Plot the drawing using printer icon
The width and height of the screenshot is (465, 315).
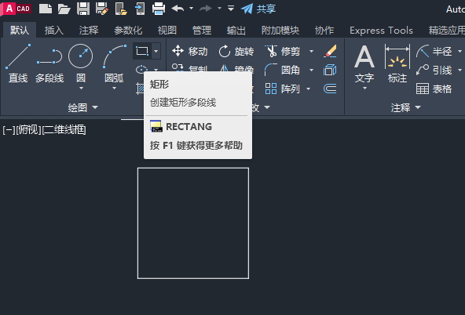[159, 9]
